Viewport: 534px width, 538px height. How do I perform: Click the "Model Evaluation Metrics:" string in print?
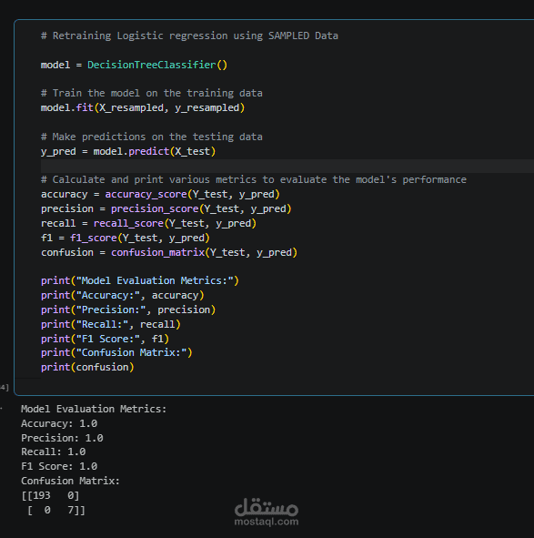[155, 280]
